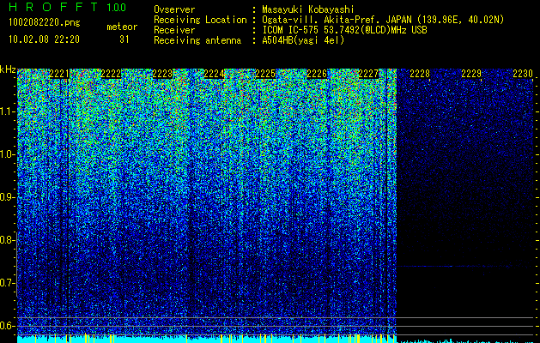Screen dimensions: 540x343
Task: Click the 0.6 kHz axis label
Action: coord(8,326)
